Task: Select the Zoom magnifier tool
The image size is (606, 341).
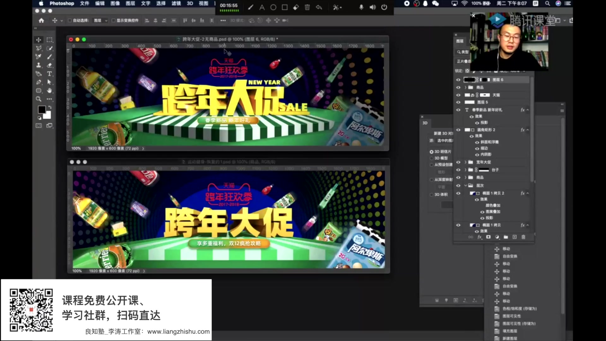Action: tap(39, 99)
